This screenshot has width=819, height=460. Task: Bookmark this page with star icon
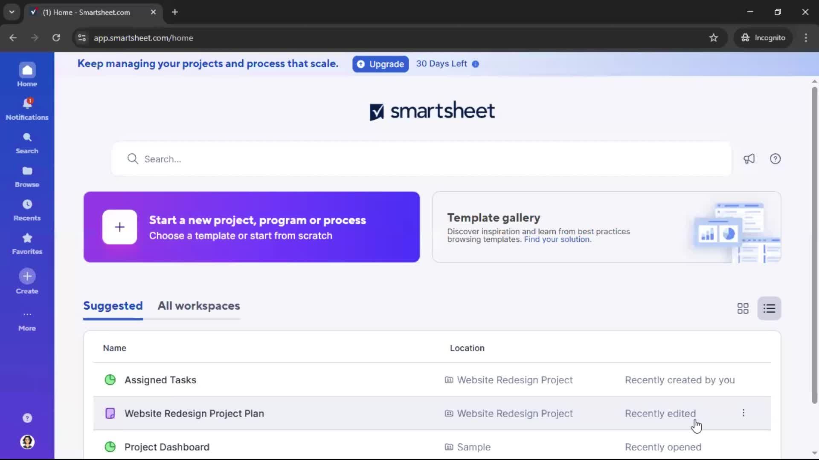click(x=713, y=38)
